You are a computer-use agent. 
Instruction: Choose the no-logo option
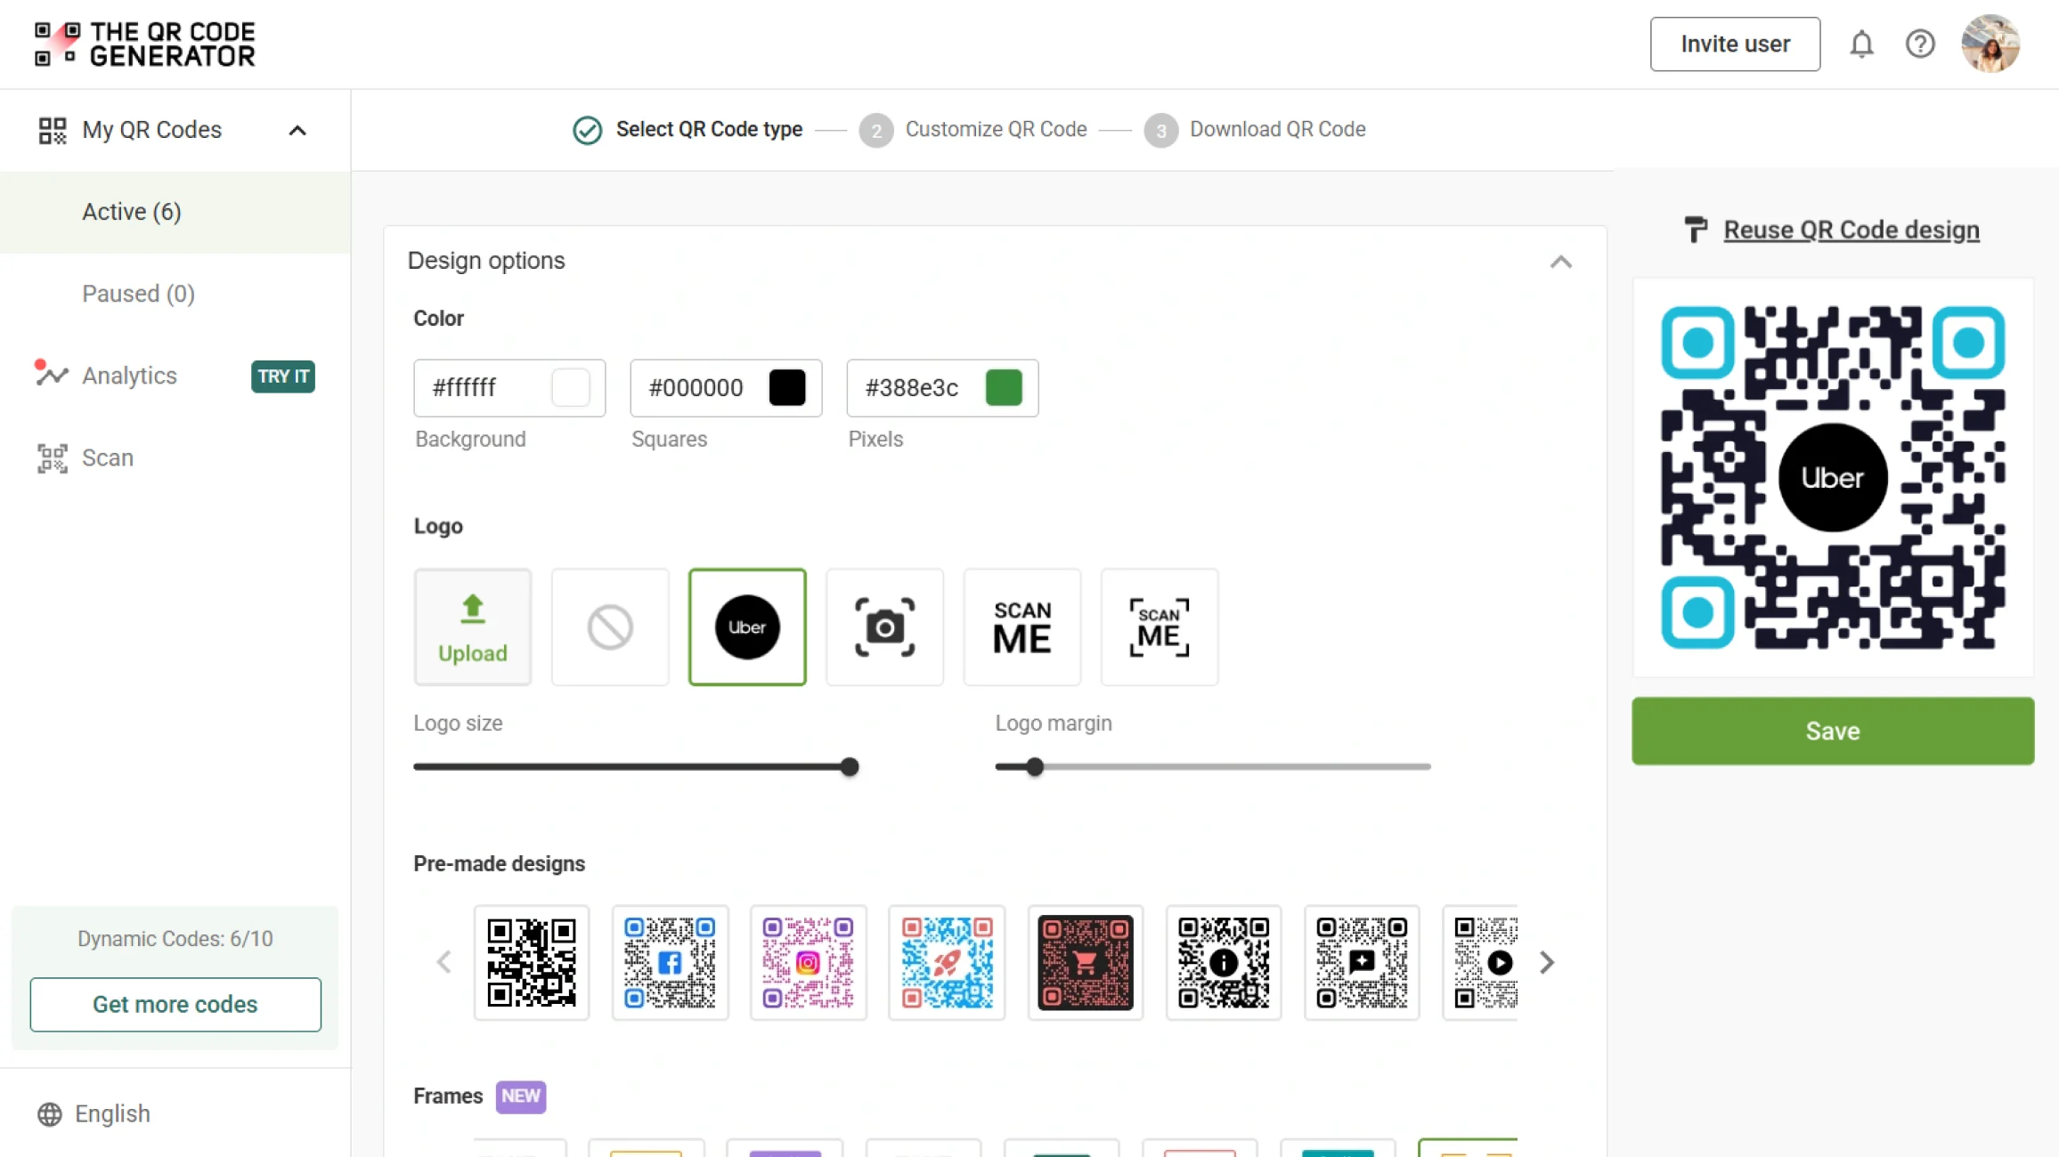pos(610,627)
